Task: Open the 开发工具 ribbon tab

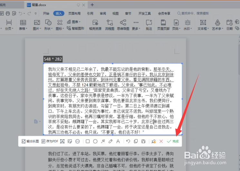Action: 145,14
